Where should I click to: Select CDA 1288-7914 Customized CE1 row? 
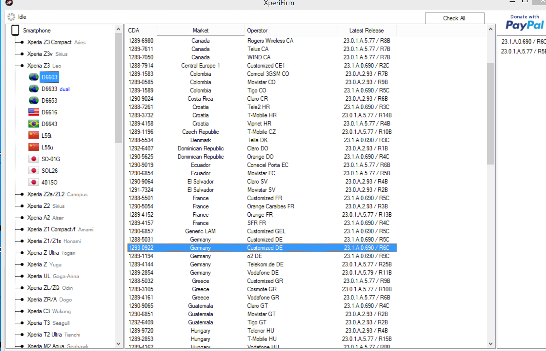click(x=262, y=66)
